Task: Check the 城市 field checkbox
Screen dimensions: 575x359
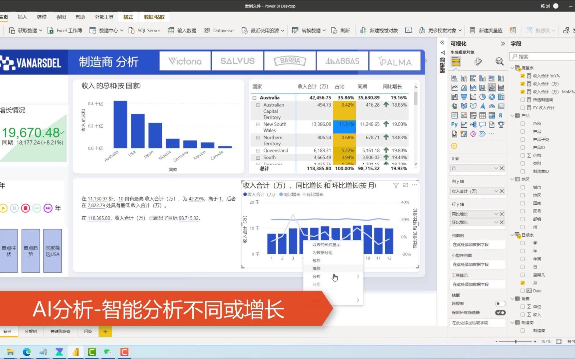Action: (x=522, y=187)
